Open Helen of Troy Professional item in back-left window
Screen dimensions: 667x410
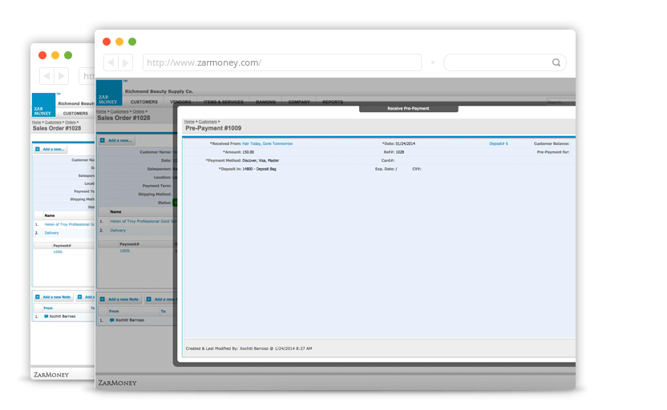69,224
